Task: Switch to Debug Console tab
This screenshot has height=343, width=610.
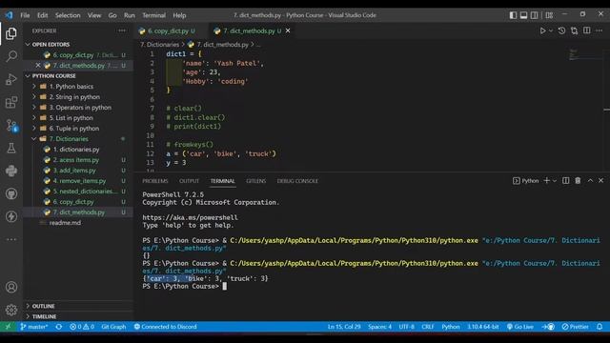Action: (x=297, y=181)
